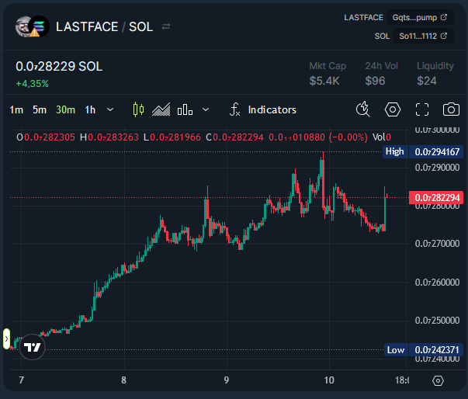Click the Mkt Cap $5.4K stat
This screenshot has width=468, height=399.
[328, 74]
